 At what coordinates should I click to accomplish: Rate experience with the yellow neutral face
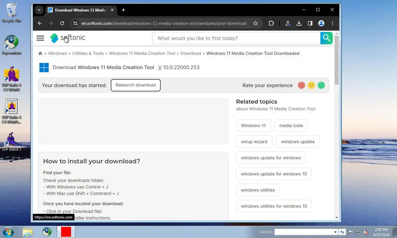coord(311,85)
